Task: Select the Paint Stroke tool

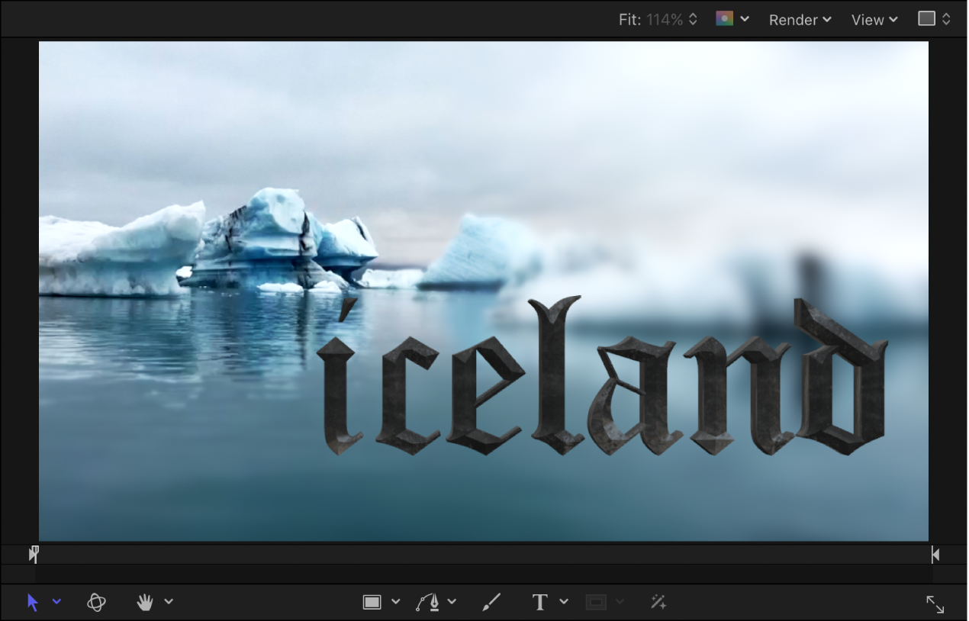Action: (x=491, y=602)
